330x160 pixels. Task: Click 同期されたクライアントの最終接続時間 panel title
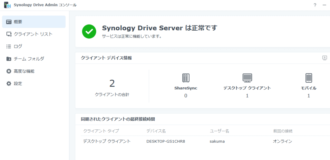click(118, 119)
